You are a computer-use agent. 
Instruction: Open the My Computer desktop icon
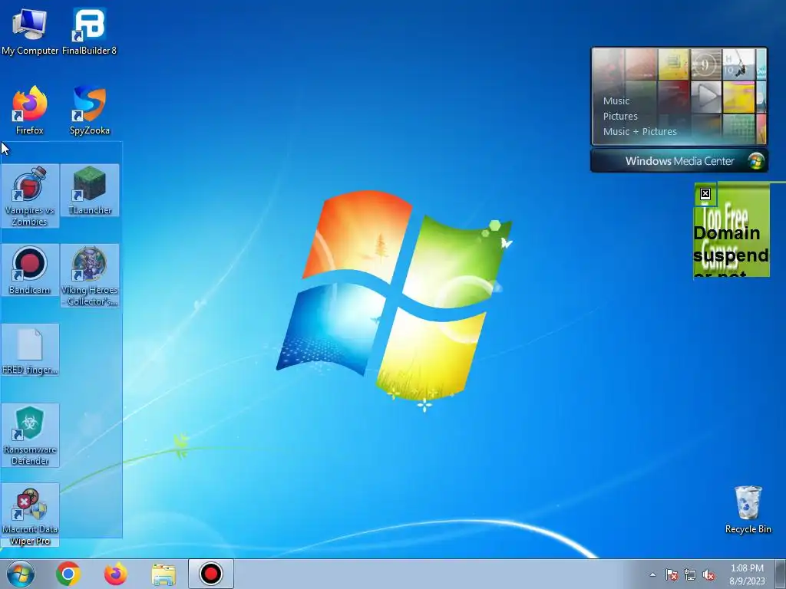30,31
